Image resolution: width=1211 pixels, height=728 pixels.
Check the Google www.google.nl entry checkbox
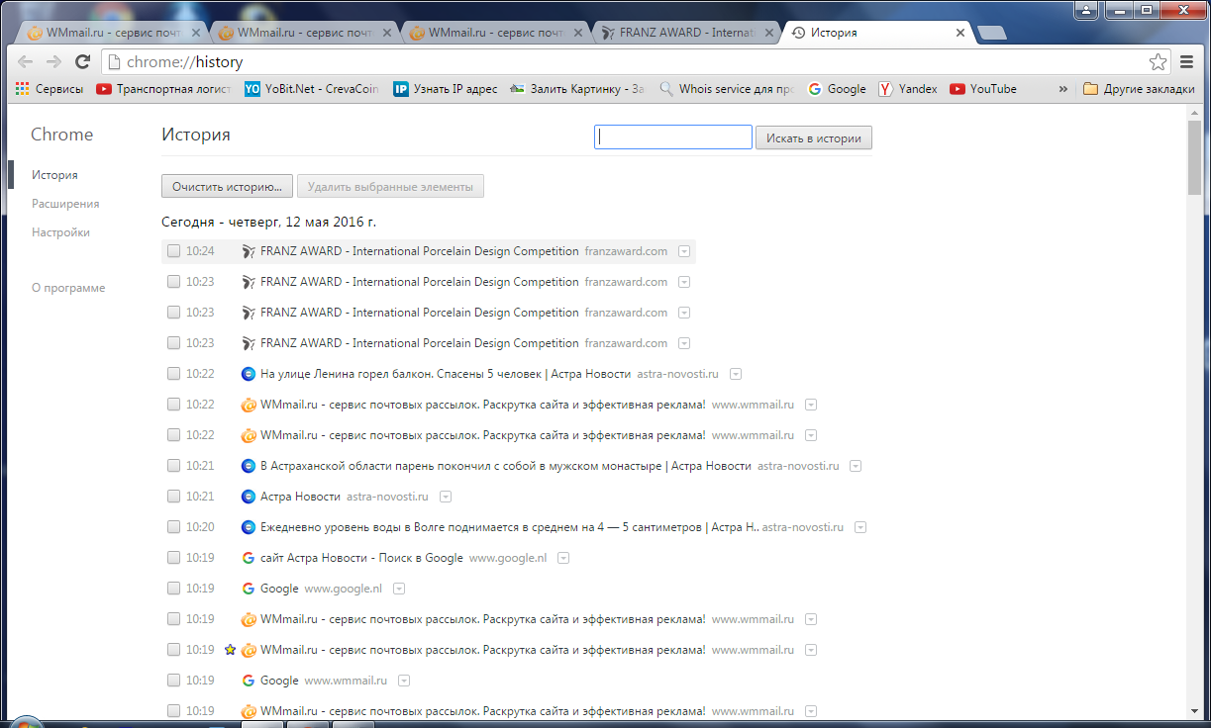(173, 589)
